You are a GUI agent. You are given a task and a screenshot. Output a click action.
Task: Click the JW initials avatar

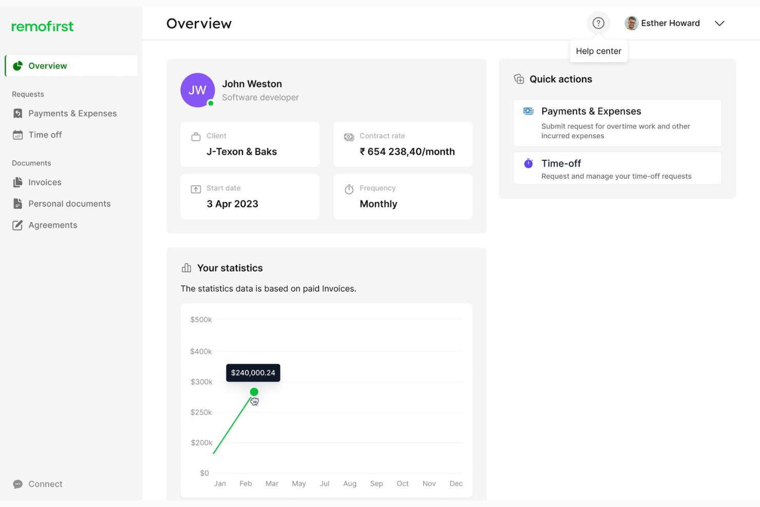tap(197, 90)
